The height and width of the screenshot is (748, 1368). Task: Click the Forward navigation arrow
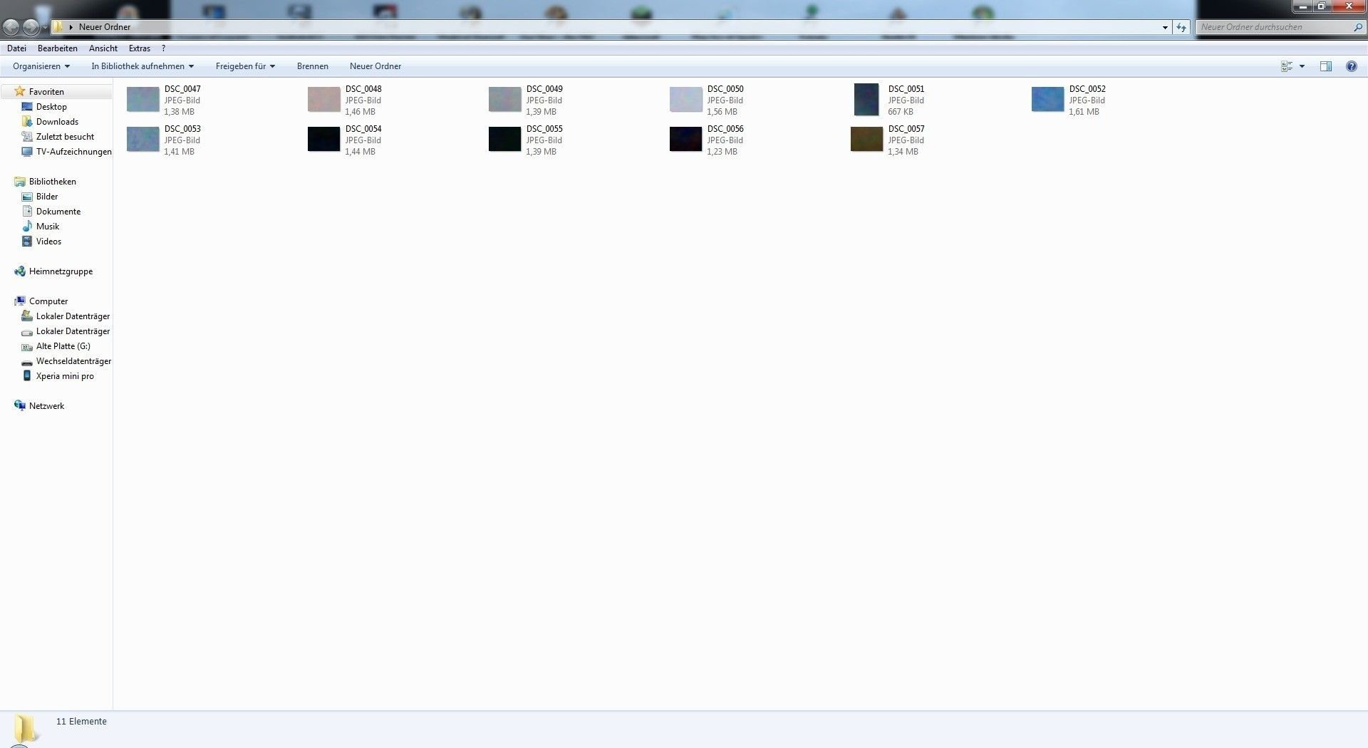[31, 27]
